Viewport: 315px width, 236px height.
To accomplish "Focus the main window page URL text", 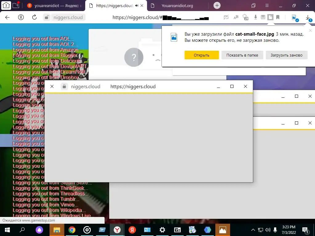I will point(161,18).
